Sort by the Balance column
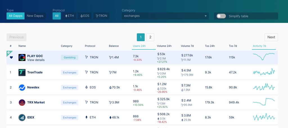Screen dimensions: 288x128 (x=114, y=46)
